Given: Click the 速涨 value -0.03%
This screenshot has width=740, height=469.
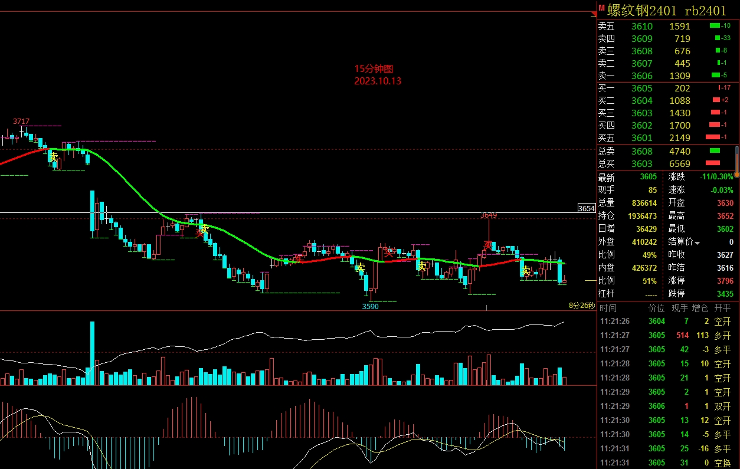Looking at the screenshot, I should (722, 190).
